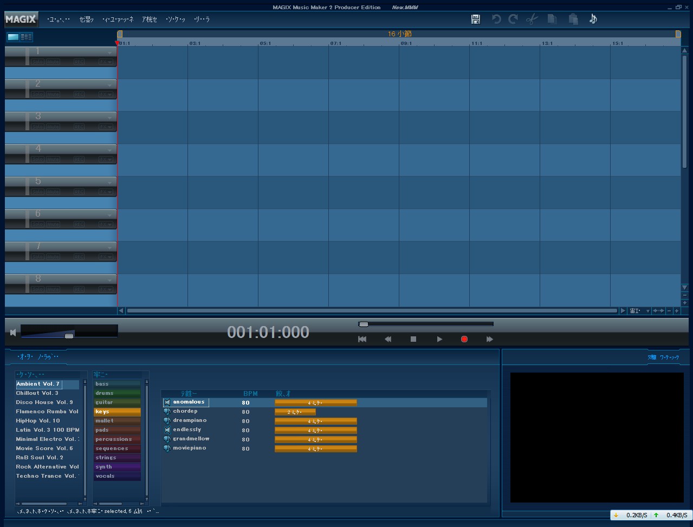Click the MAGIX logo button
Image resolution: width=693 pixels, height=527 pixels.
[x=21, y=19]
